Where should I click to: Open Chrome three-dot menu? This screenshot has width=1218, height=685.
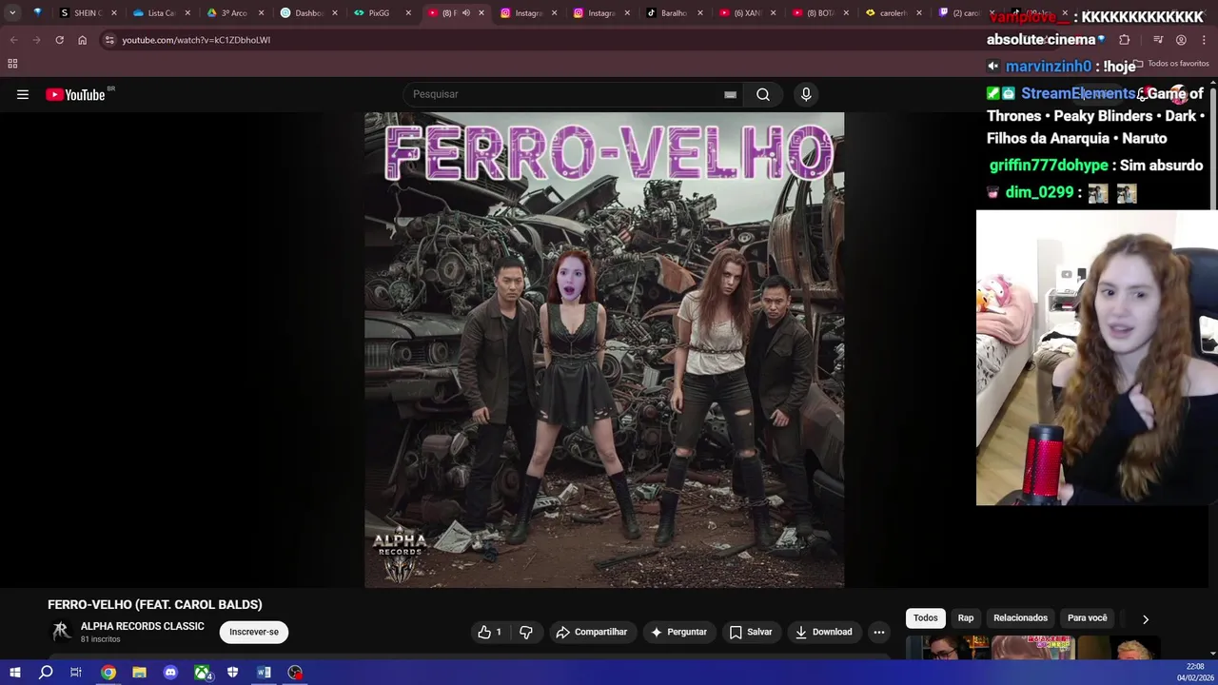(x=1204, y=40)
